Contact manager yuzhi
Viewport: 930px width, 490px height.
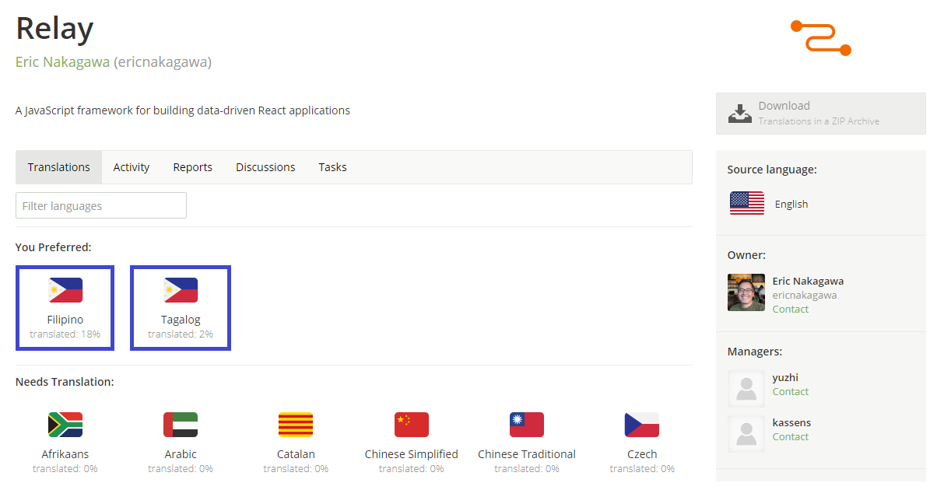click(790, 392)
